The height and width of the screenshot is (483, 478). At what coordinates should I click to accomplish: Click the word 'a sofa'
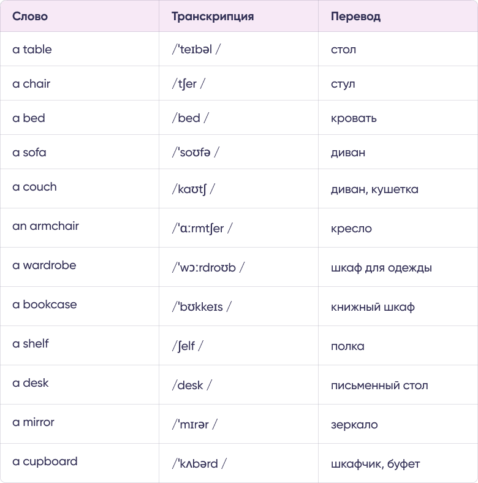pos(29,153)
